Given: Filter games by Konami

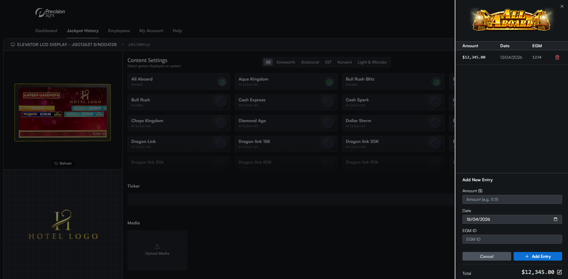Looking at the screenshot, I should point(344,62).
